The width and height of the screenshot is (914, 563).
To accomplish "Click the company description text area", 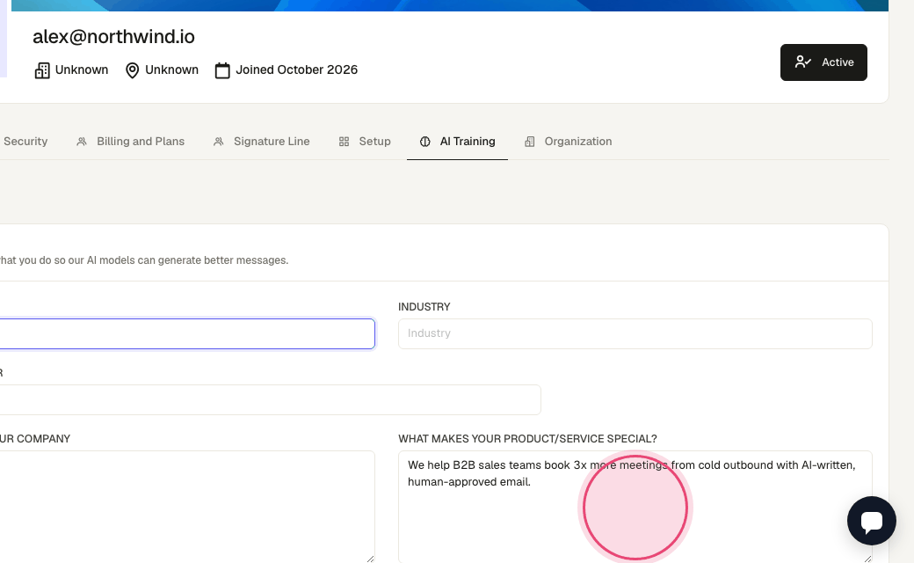I will pyautogui.click(x=186, y=507).
